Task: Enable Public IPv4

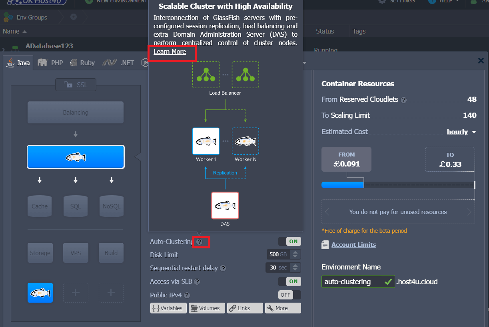Action: (285, 295)
